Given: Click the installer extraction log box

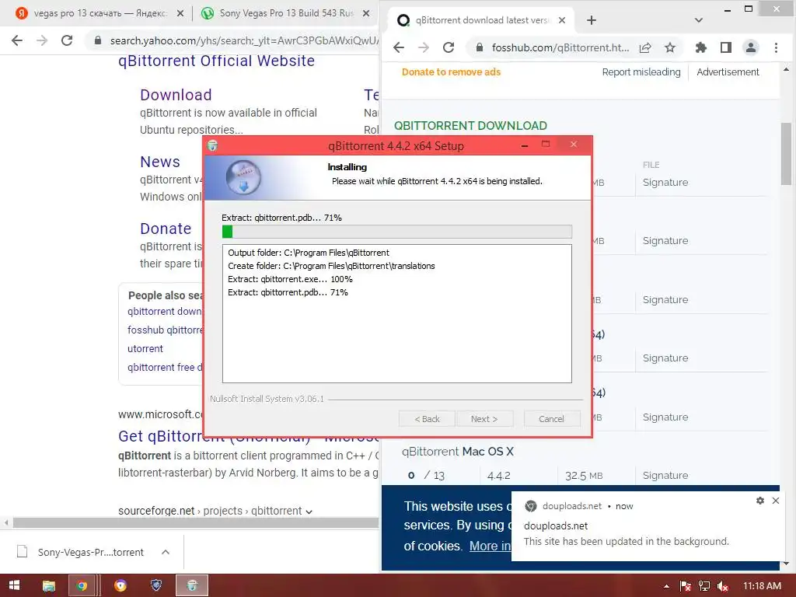Looking at the screenshot, I should (x=397, y=314).
